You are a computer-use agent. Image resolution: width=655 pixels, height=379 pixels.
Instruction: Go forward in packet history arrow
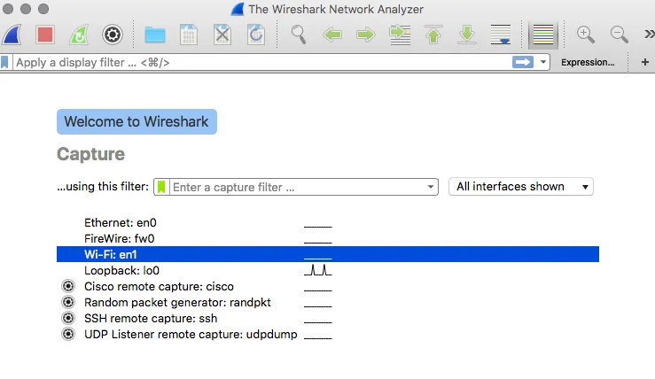click(x=366, y=35)
